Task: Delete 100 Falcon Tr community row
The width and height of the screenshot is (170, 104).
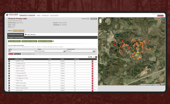Action: coord(92,61)
